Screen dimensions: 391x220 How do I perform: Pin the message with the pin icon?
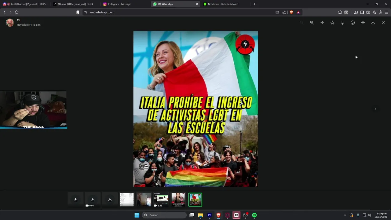pos(342,23)
